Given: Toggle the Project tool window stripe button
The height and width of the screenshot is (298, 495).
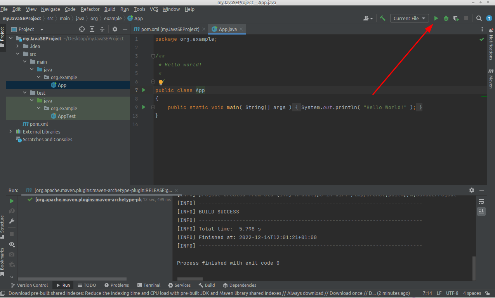Looking at the screenshot, I should pos(2,37).
